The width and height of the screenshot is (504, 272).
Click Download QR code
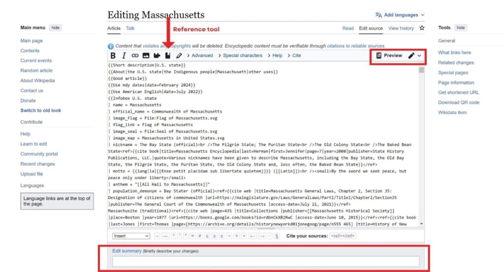pyautogui.click(x=459, y=102)
